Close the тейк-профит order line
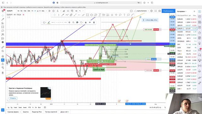Image resolution: width=202 pixels, height=114 pixels. coord(160,29)
